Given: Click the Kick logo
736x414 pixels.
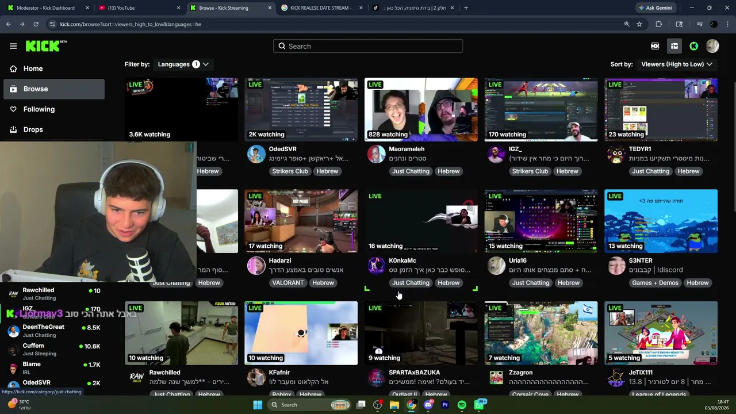Looking at the screenshot, I should 46,46.
